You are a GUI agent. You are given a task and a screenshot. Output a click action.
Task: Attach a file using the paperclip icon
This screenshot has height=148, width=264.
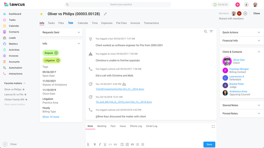pos(88,144)
